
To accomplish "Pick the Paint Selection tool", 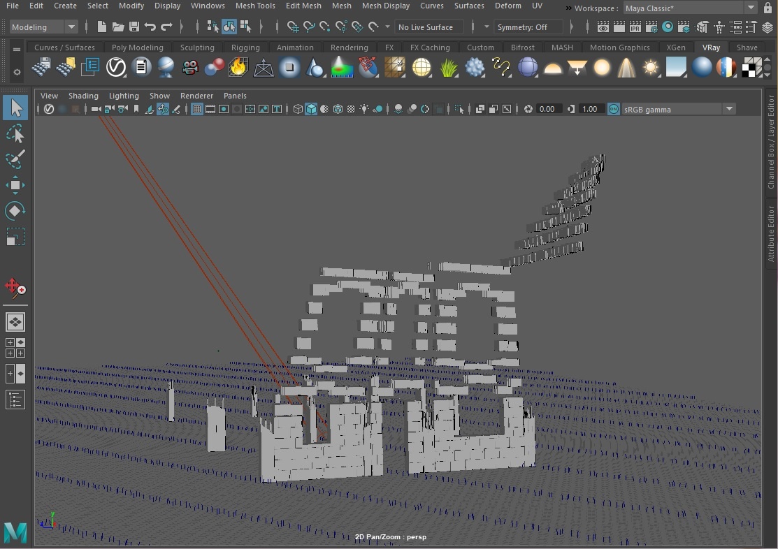I will click(x=15, y=159).
